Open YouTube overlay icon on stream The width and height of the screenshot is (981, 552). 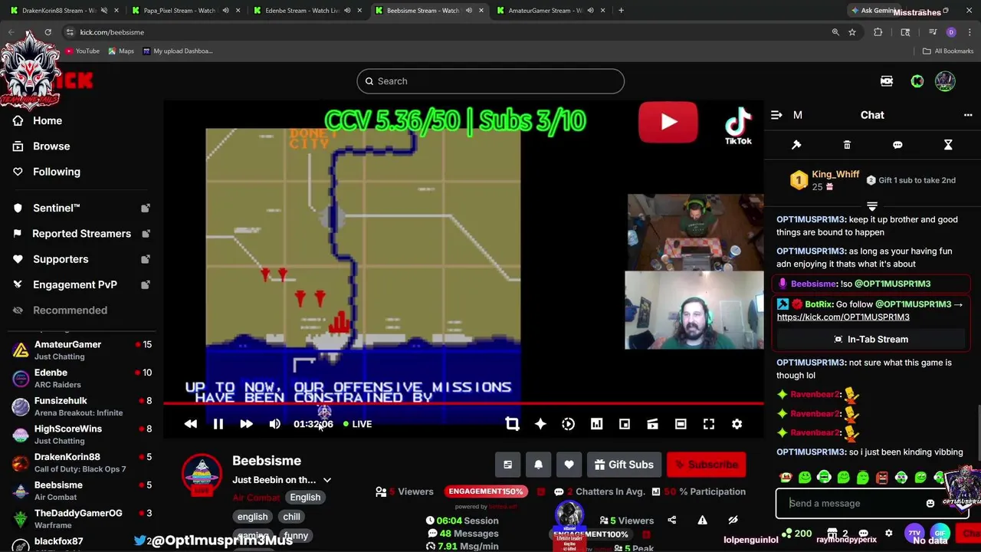668,122
